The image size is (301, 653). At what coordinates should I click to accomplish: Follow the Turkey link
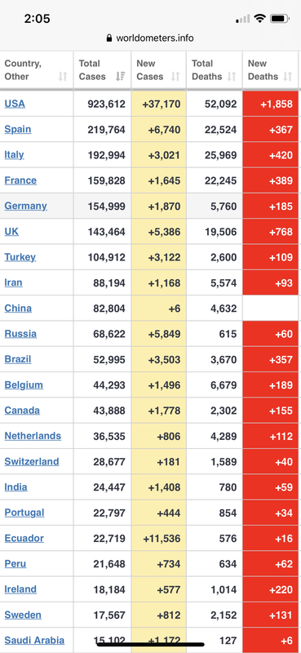click(x=20, y=257)
